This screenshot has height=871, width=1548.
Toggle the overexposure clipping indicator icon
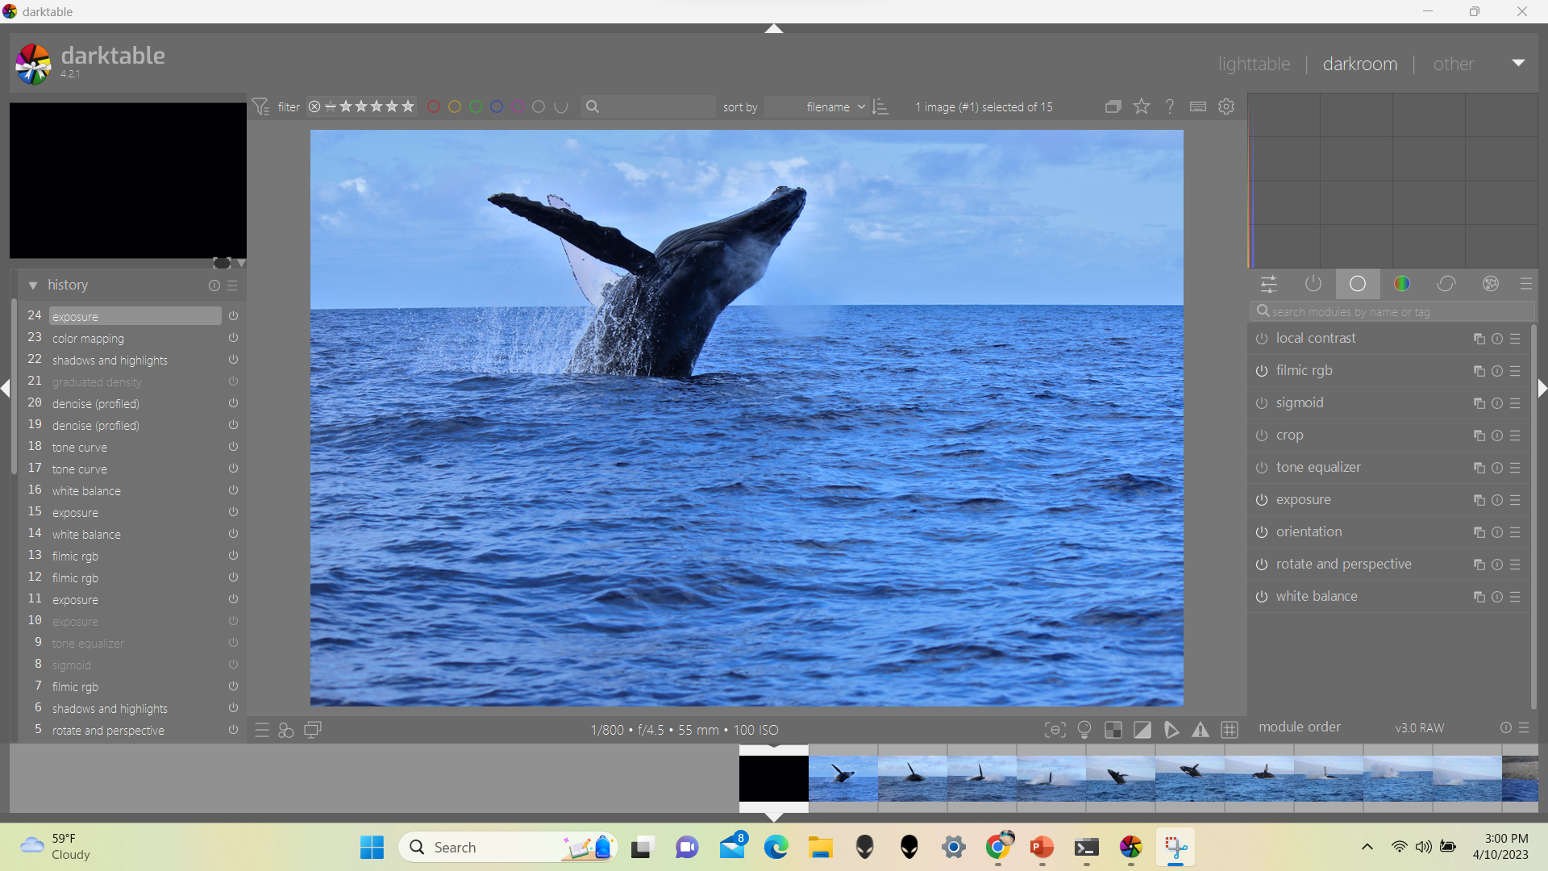[1142, 730]
